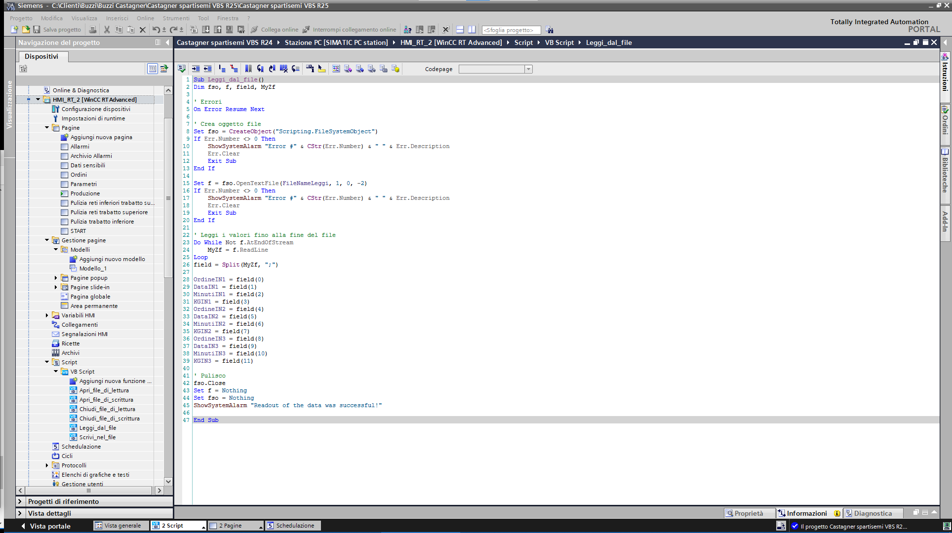Click the print icon in main toolbar
This screenshot has height=533, width=952.
coord(92,30)
